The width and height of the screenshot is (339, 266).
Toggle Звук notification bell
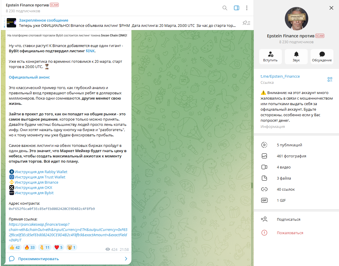296,57
